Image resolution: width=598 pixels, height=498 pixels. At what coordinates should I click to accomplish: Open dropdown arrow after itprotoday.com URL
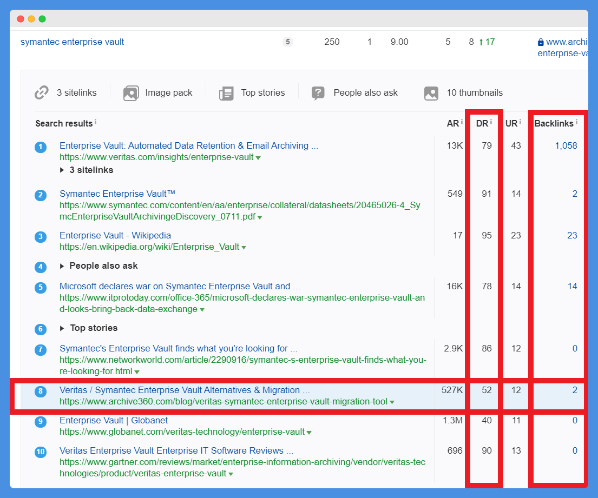(202, 310)
